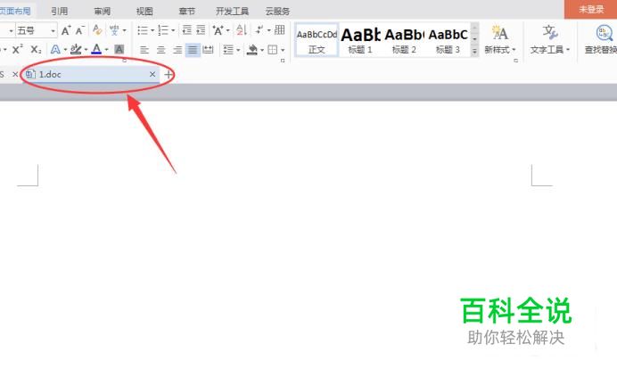617x377 pixels.
Task: Expand the shading fill dropdown arrow
Action: tap(262, 51)
